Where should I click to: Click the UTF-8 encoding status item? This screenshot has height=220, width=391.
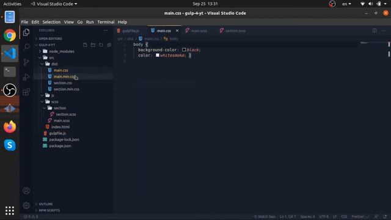coord(324,216)
